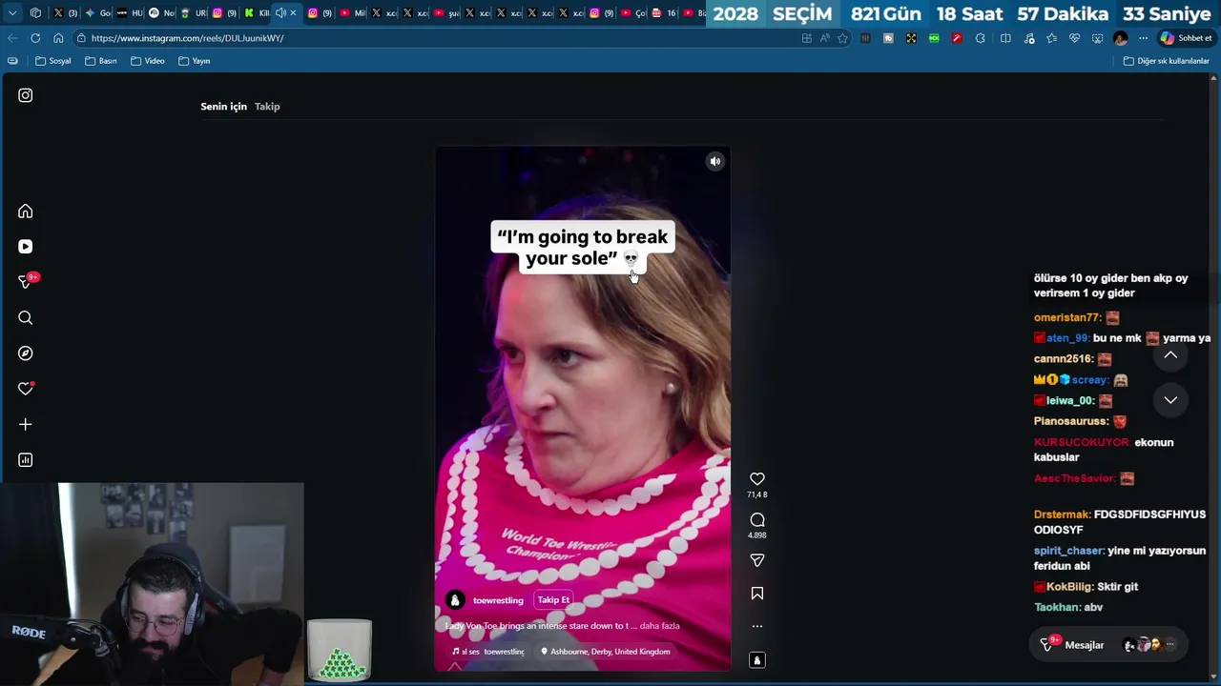
Task: Open the reel's more options dots
Action: [x=757, y=627]
